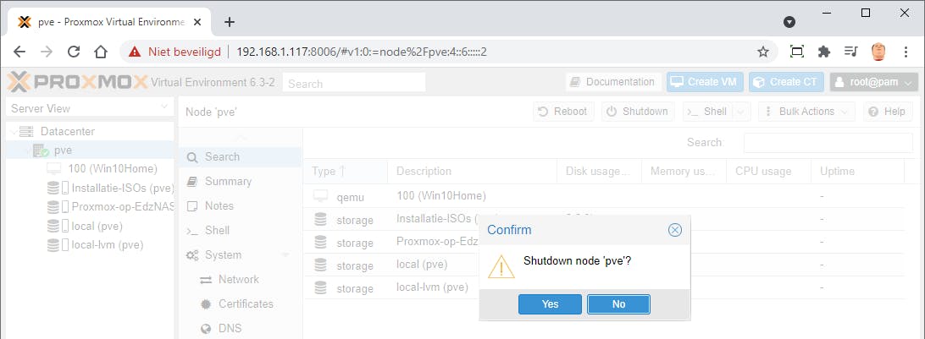Open the browser profile avatar
The image size is (925, 339).
click(878, 52)
